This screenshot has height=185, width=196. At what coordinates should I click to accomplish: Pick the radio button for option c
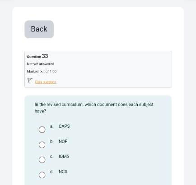(42, 160)
